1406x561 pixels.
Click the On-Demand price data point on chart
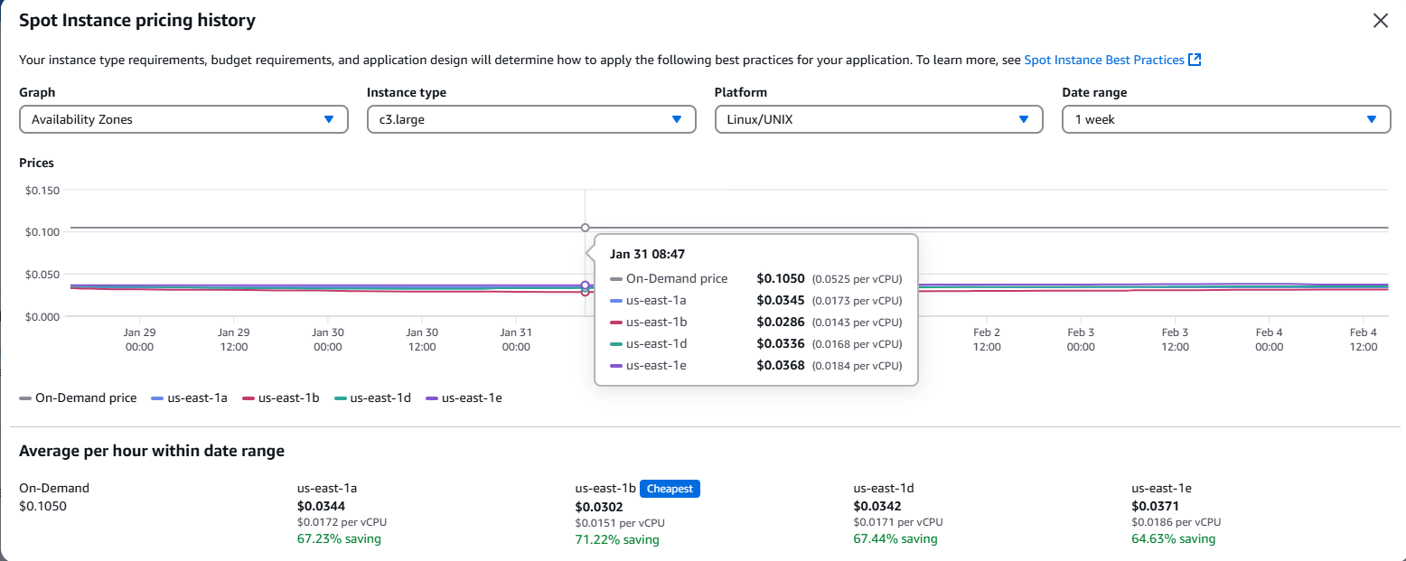coord(585,228)
